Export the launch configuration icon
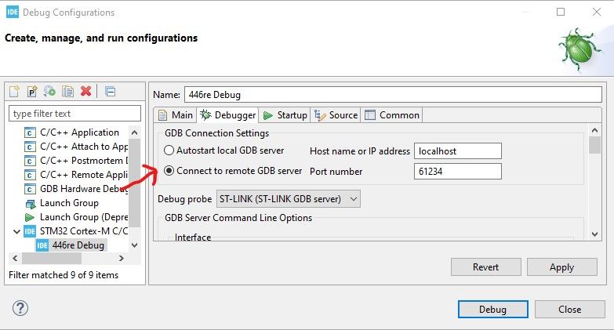 coord(49,91)
